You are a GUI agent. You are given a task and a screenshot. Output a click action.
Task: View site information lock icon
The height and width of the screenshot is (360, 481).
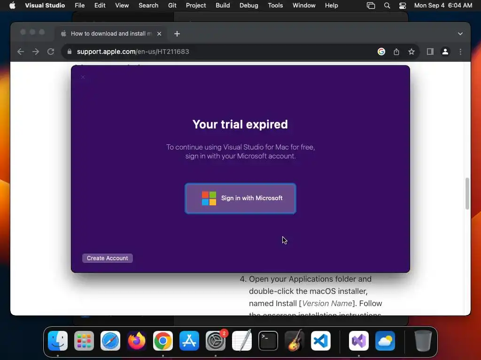point(70,52)
